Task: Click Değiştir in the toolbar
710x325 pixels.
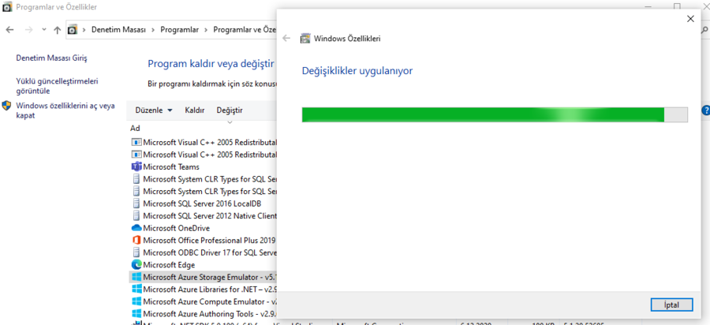Action: coord(230,110)
